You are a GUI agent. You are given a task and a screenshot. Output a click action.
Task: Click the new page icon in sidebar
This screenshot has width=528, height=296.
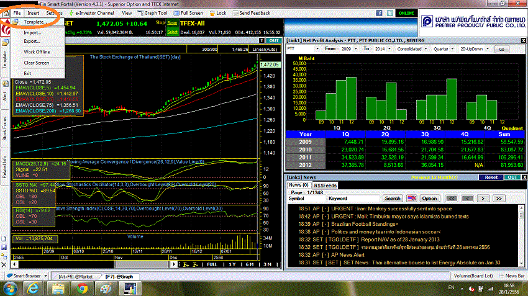pyautogui.click(x=4, y=239)
